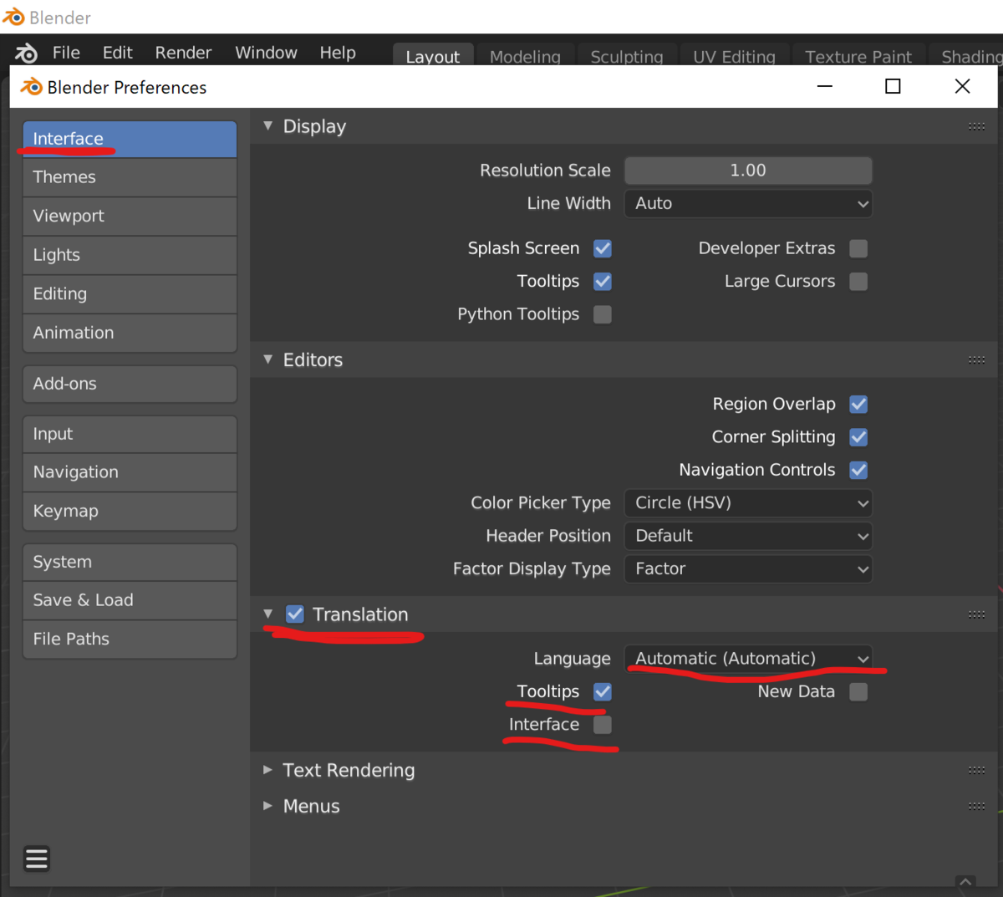
Task: Maximize the Blender Preferences window
Action: 893,86
